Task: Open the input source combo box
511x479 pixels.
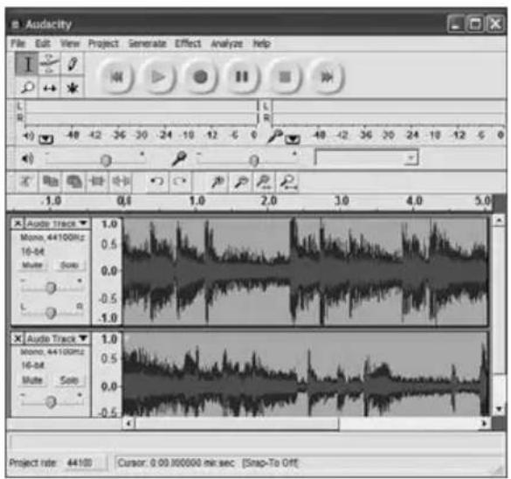Action: point(366,158)
